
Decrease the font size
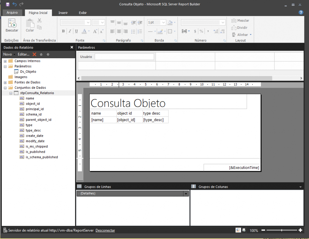pyautogui.click(x=101, y=31)
